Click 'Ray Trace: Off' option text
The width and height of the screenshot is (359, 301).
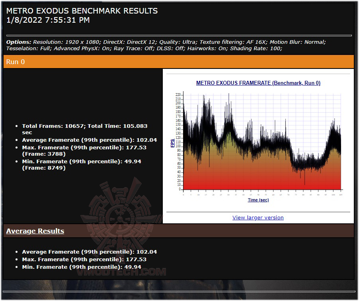tap(134, 49)
